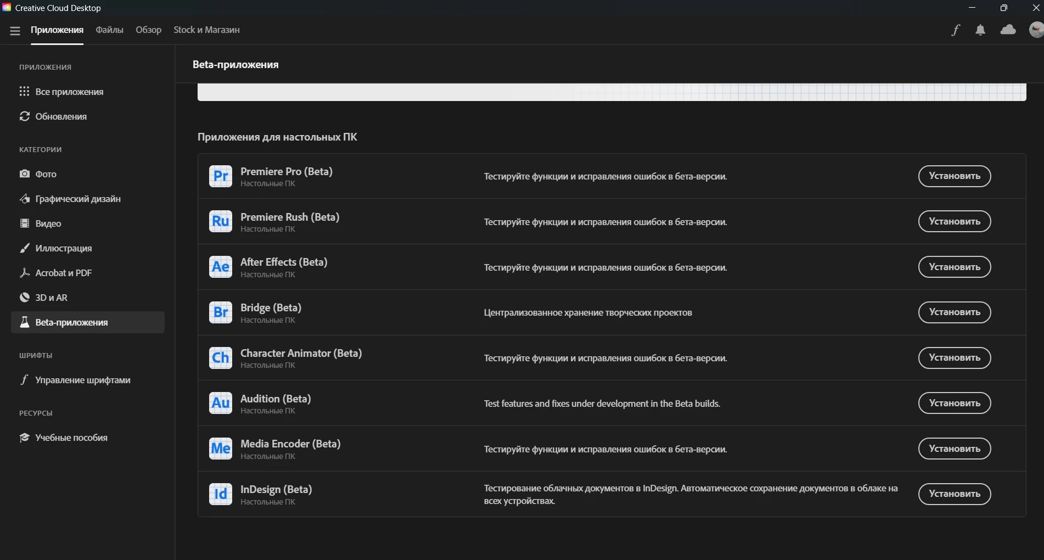Click the Character Animator (Beta) app icon

click(221, 358)
